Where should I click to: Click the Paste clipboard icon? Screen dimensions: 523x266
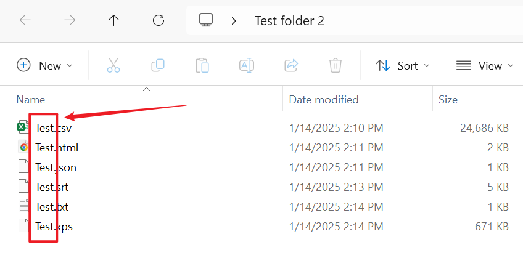coord(202,65)
